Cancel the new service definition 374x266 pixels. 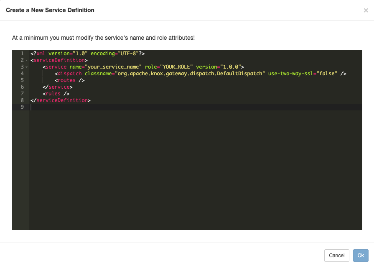click(336, 256)
